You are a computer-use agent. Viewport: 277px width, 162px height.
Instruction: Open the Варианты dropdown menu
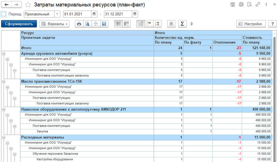coord(54,24)
